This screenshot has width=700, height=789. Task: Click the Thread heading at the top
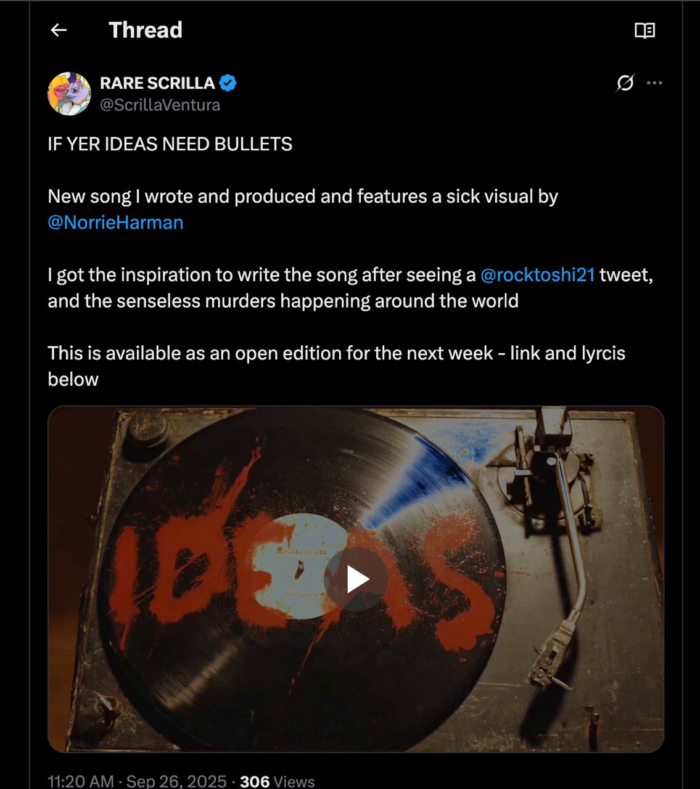(x=146, y=30)
